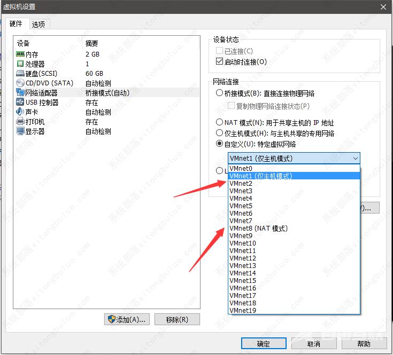Select the 显示器 device row

107,131
